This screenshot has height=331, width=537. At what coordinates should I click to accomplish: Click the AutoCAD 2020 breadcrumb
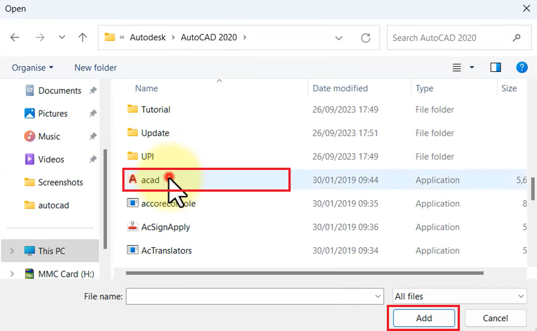[209, 38]
